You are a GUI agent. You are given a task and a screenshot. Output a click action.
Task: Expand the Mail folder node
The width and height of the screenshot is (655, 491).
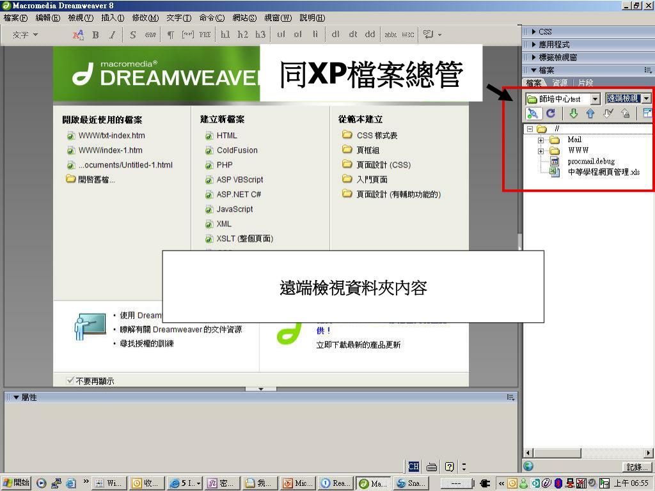[x=541, y=140]
